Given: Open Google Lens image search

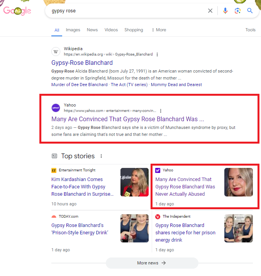Looking at the screenshot, I should click(237, 11).
